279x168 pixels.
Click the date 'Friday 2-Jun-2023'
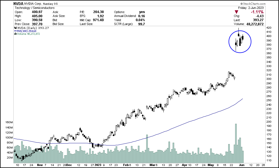[x=251, y=8]
